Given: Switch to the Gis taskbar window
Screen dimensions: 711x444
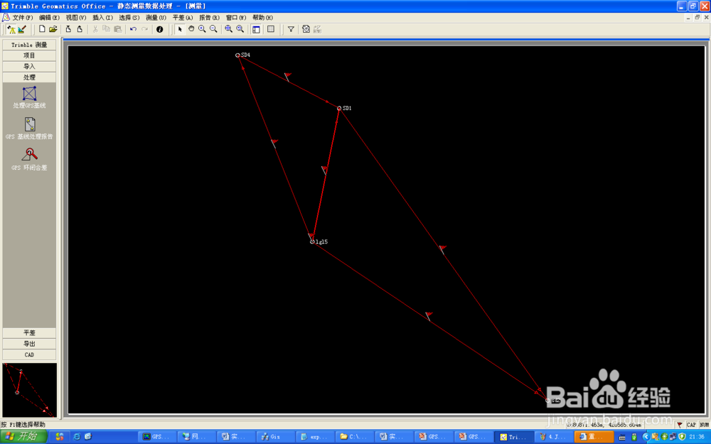Looking at the screenshot, I should [274, 437].
